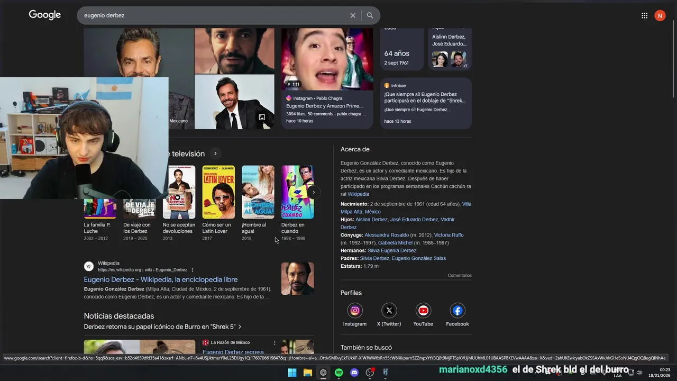The height and width of the screenshot is (381, 677).
Task: Open the Eugenio Derbez regresa news link
Action: click(x=233, y=352)
